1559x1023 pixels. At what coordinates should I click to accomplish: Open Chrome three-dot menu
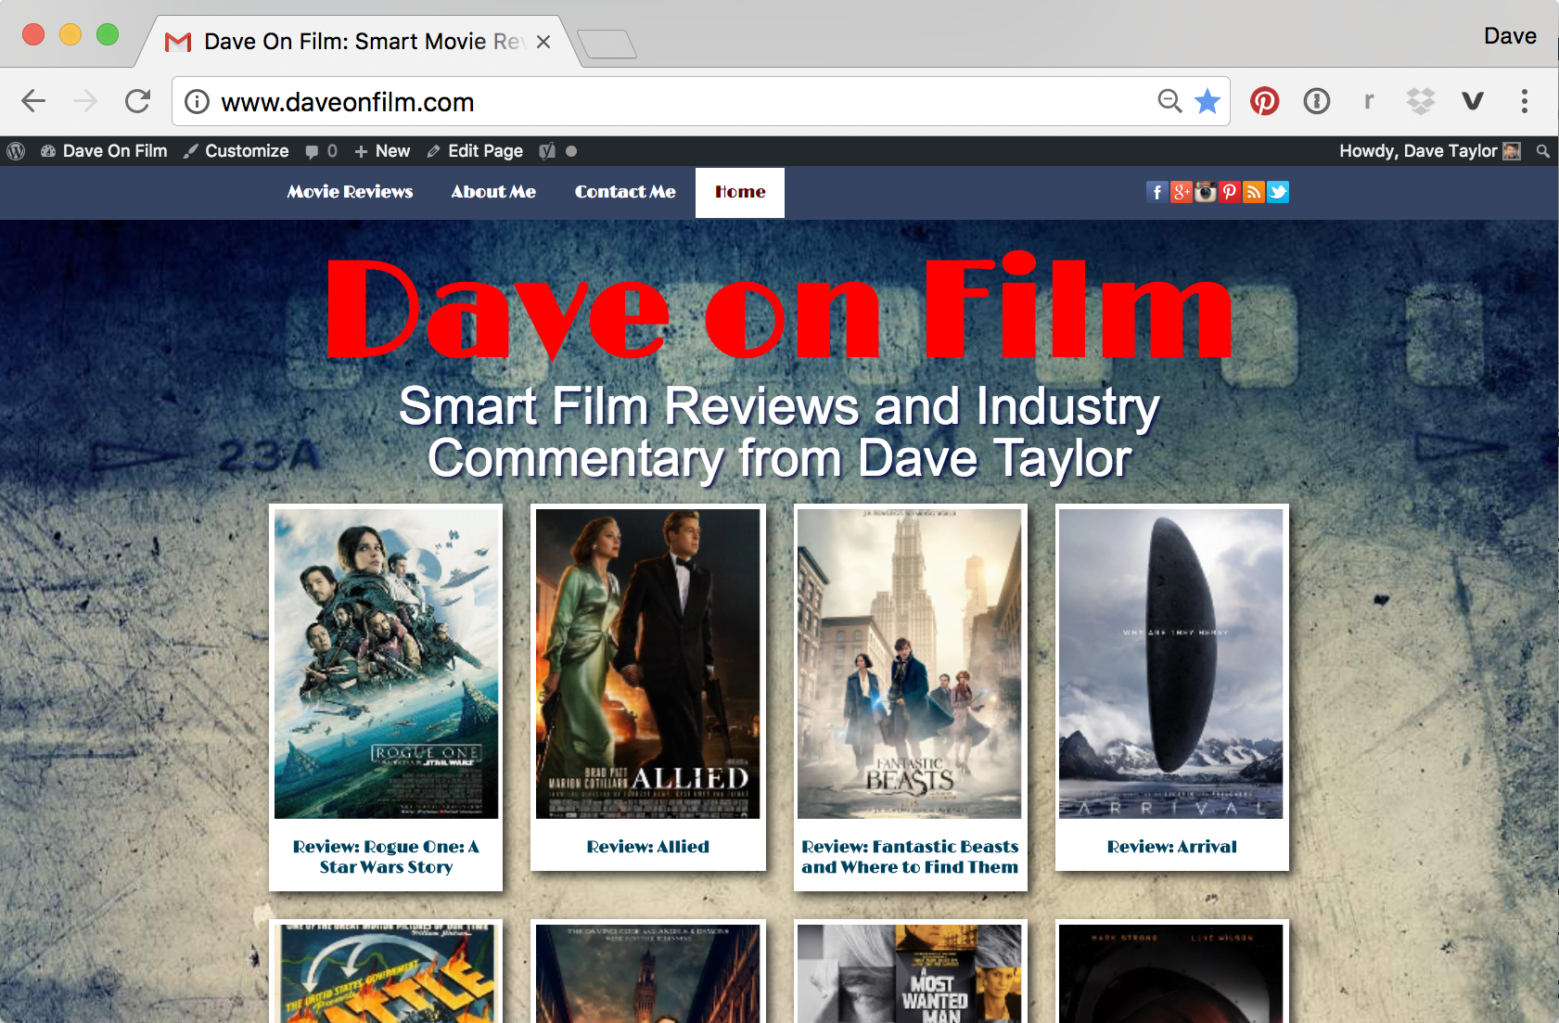[1525, 101]
